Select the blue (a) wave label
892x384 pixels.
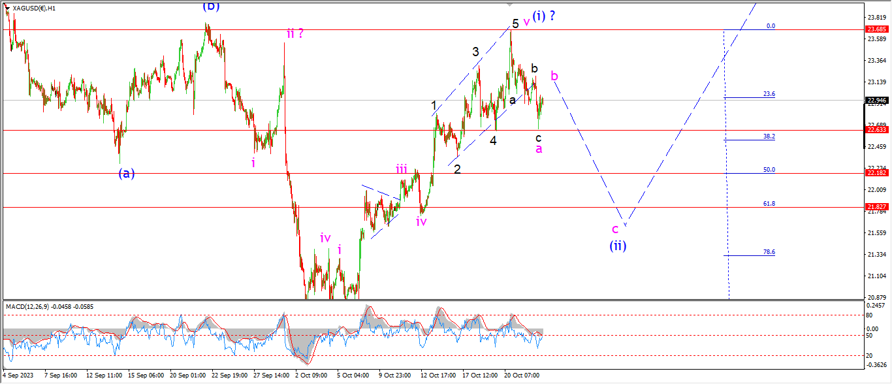tap(126, 173)
